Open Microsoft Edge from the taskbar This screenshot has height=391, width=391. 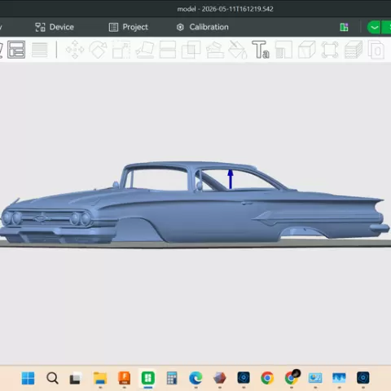195,378
